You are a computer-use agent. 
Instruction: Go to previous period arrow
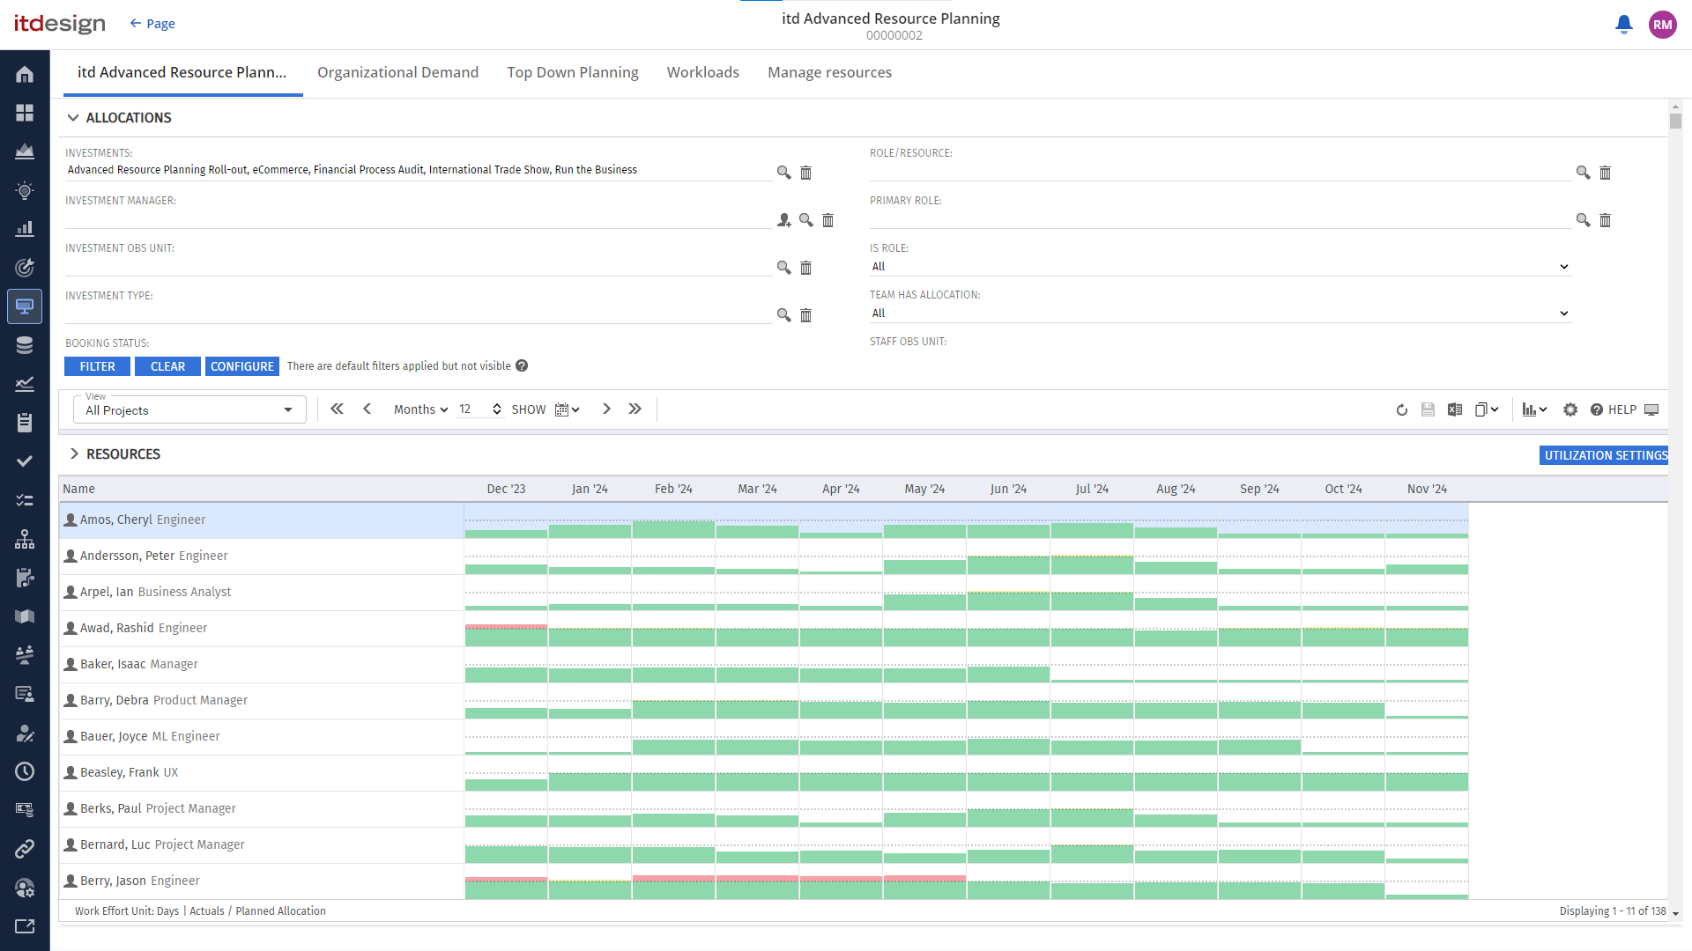367,409
